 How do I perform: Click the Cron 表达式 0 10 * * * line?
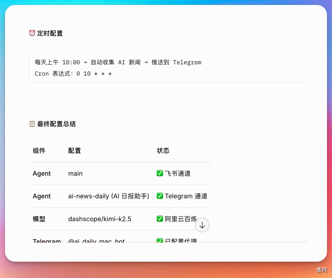tap(73, 73)
